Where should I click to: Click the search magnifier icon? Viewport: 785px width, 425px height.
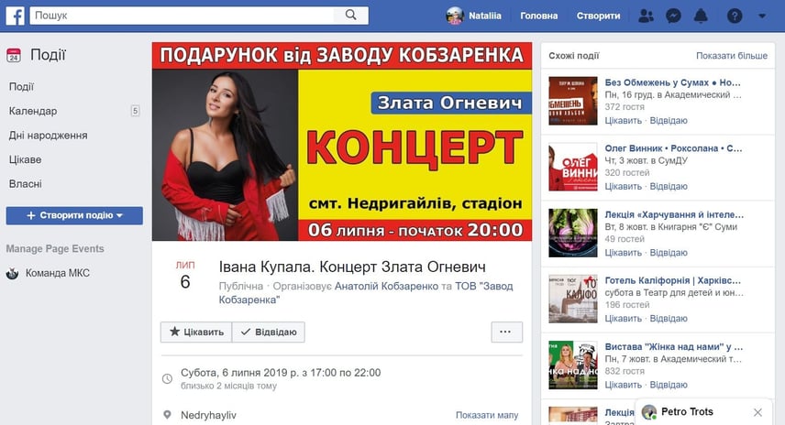pyautogui.click(x=351, y=15)
